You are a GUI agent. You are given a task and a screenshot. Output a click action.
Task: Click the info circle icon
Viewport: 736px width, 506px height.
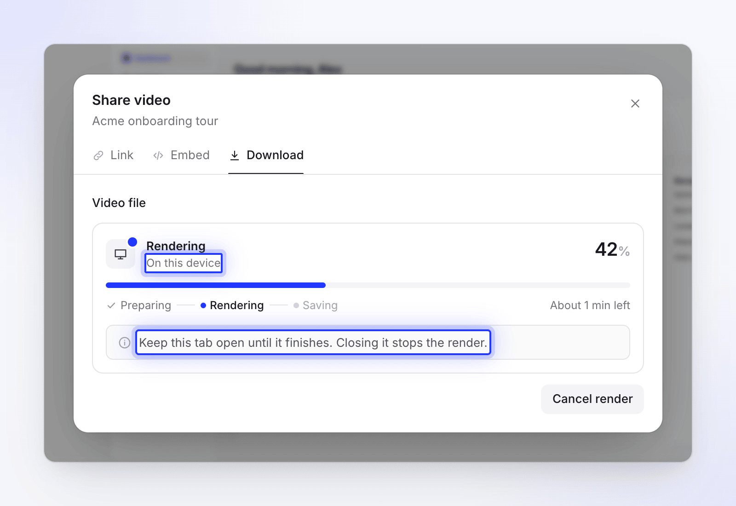(124, 343)
